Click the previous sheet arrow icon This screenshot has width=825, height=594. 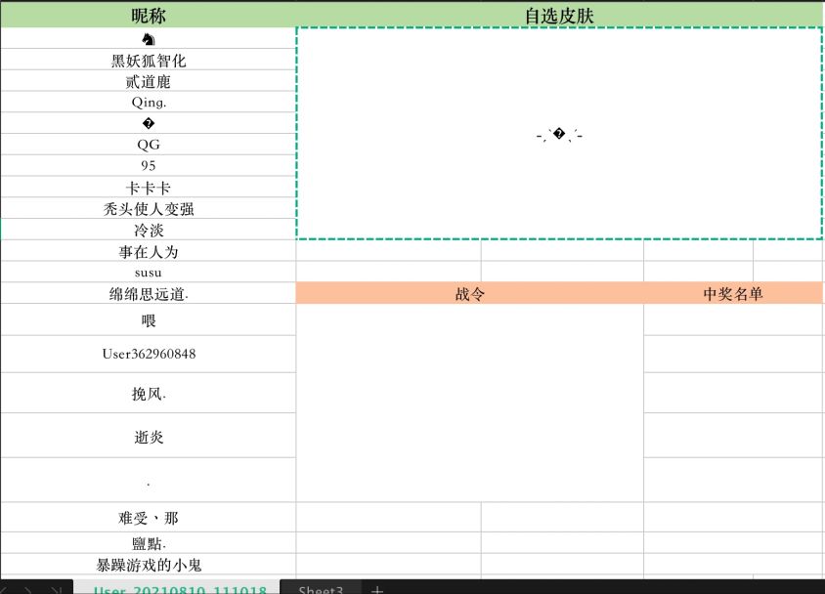point(6,590)
